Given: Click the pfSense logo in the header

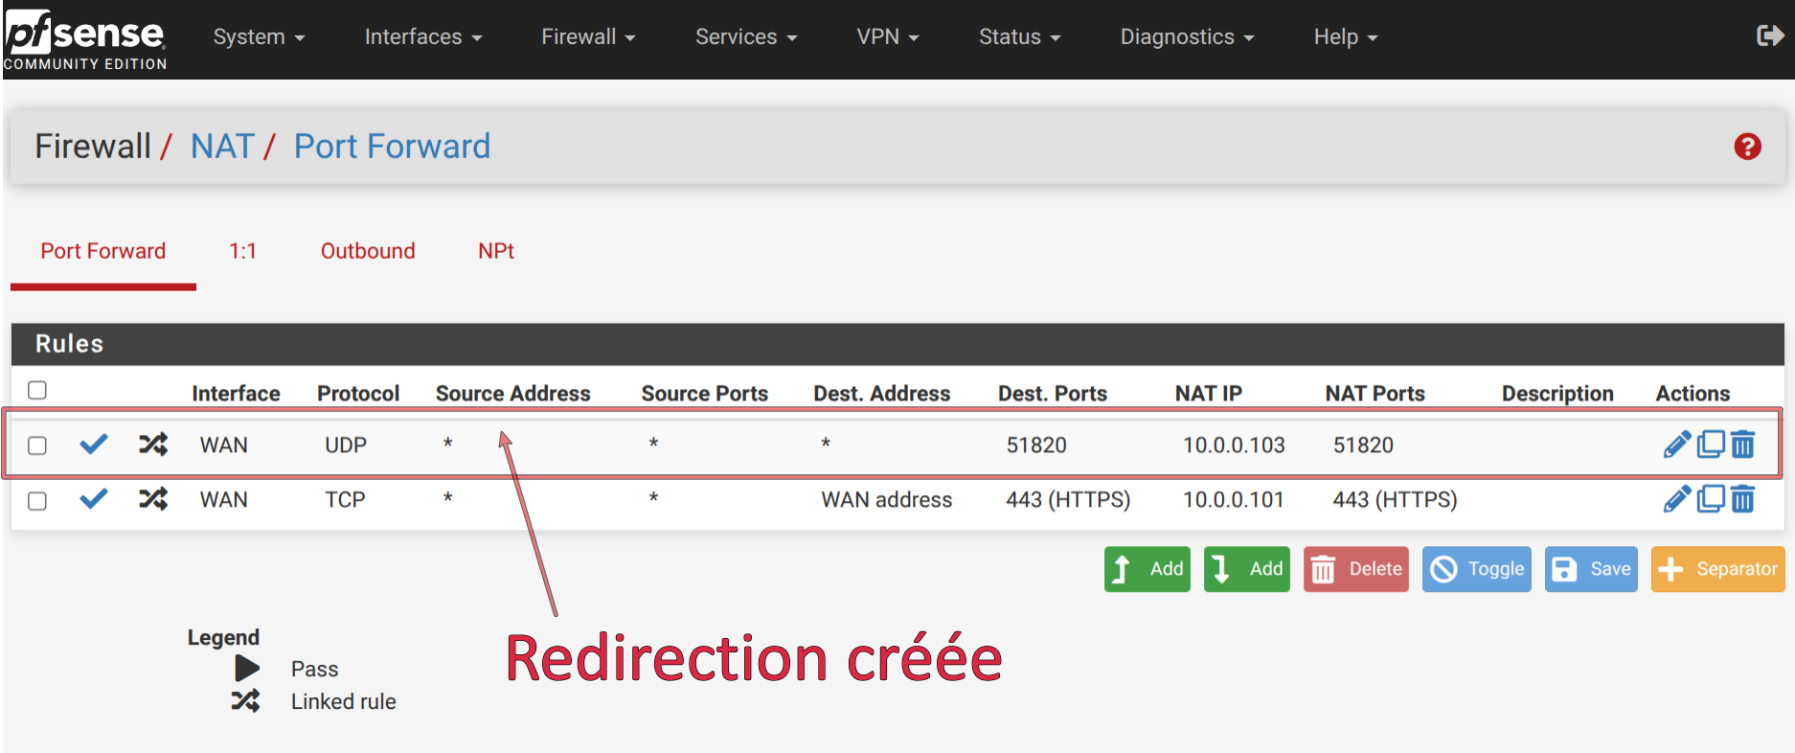Looking at the screenshot, I should pyautogui.click(x=85, y=38).
